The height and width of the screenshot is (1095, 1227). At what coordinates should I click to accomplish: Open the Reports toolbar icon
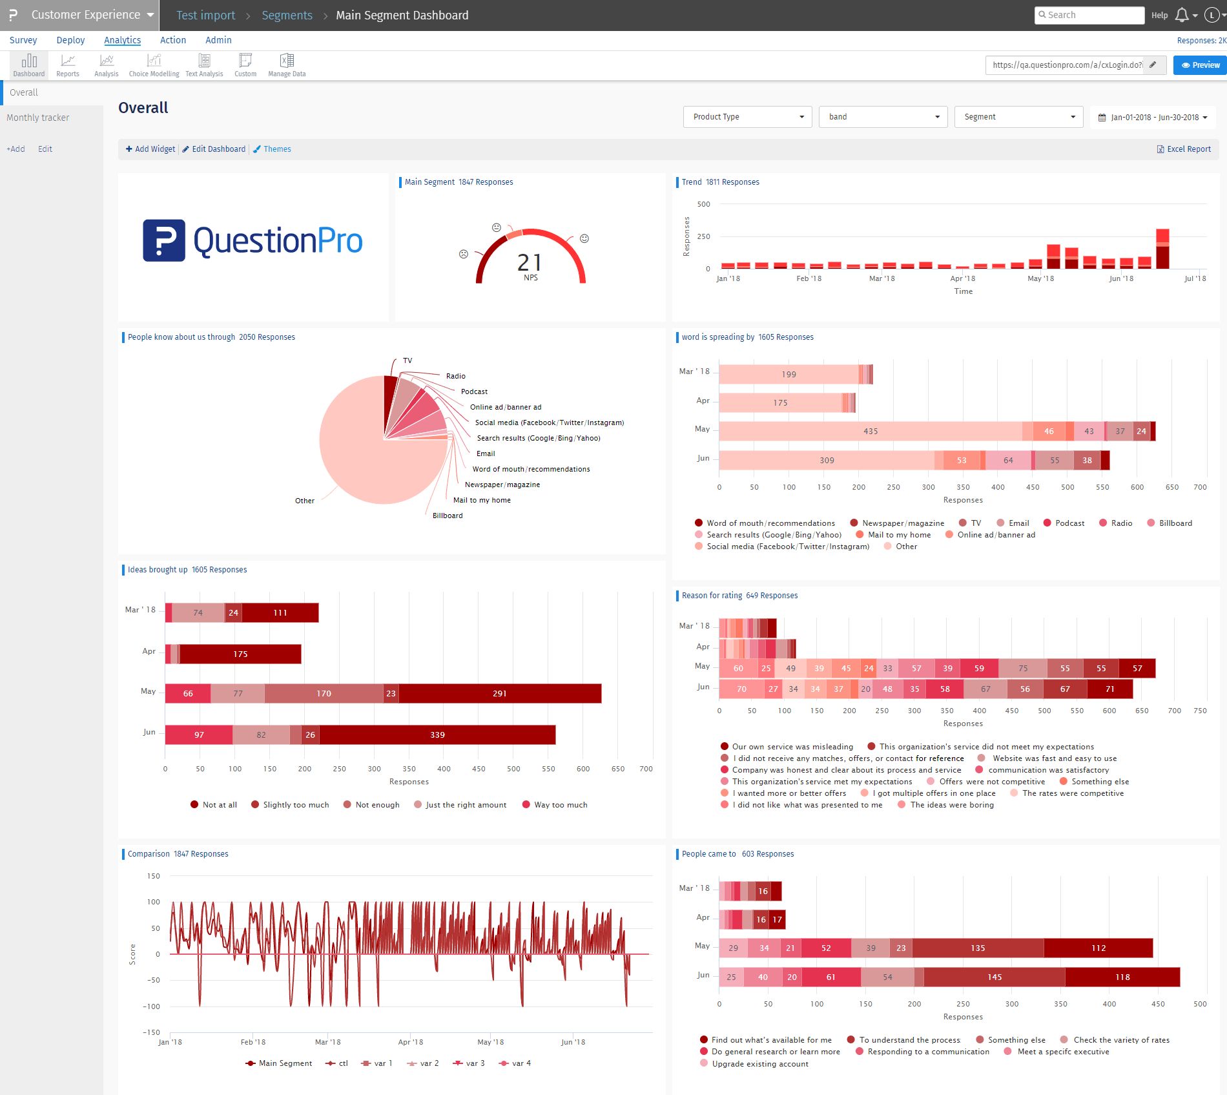[68, 65]
